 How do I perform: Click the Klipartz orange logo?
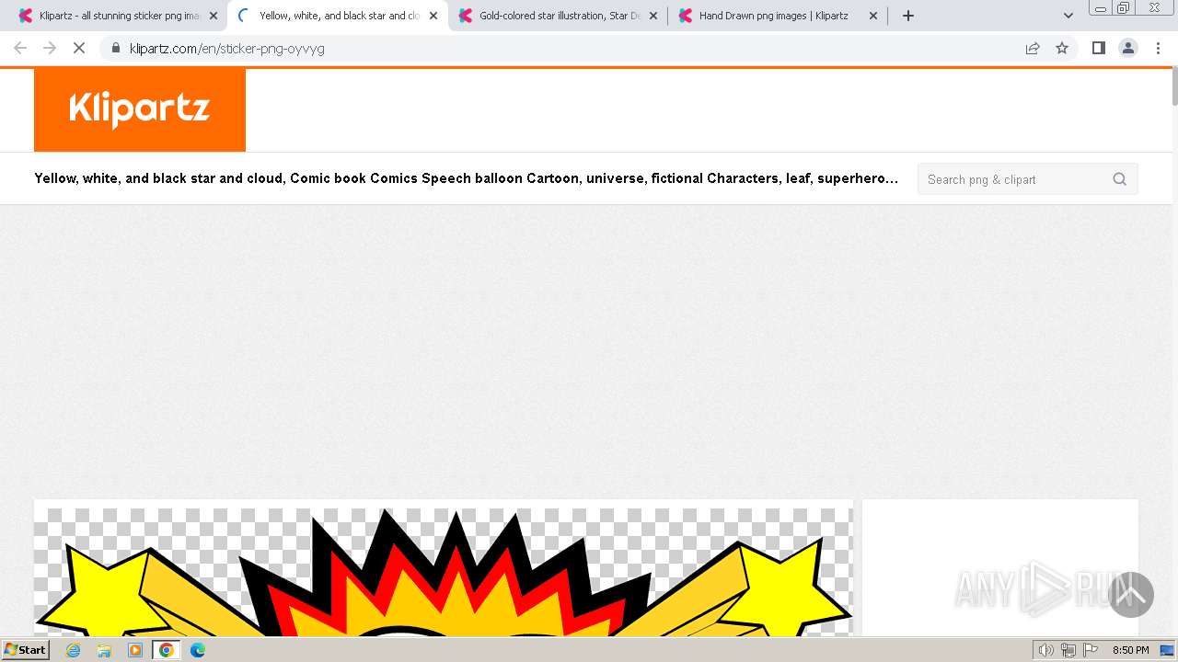coord(140,110)
